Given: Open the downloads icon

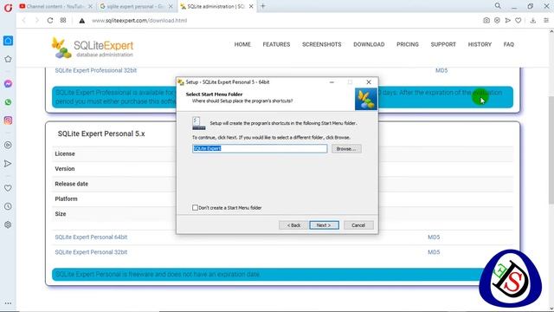Looking at the screenshot, I should [x=533, y=21].
